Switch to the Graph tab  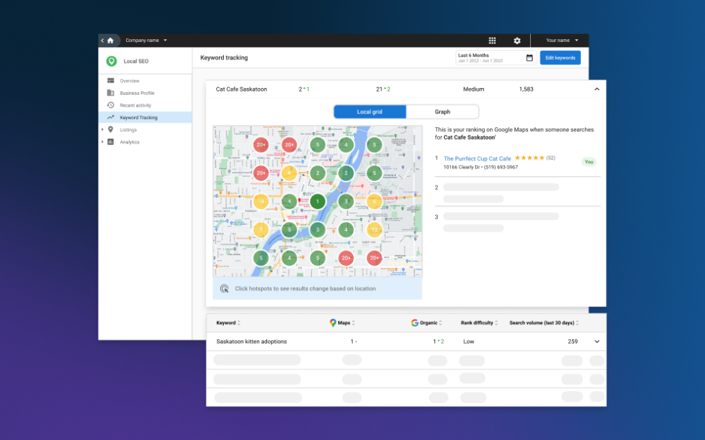tap(443, 112)
